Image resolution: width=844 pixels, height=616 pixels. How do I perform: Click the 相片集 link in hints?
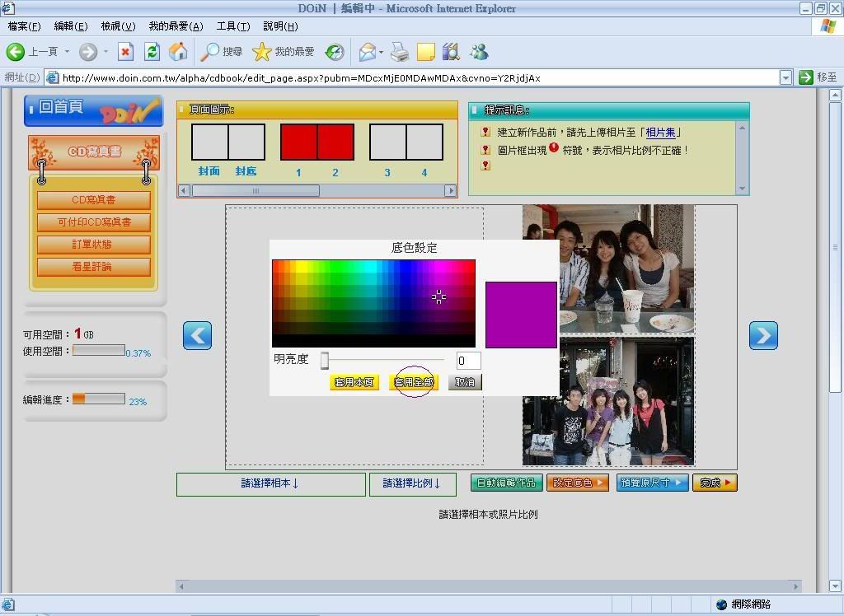click(662, 132)
